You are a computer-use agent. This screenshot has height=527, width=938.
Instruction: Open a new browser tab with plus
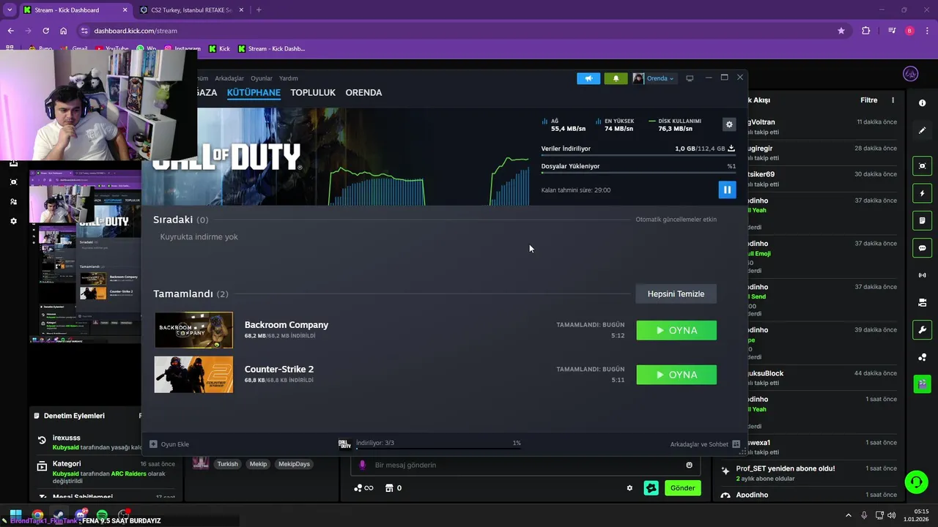pyautogui.click(x=259, y=10)
